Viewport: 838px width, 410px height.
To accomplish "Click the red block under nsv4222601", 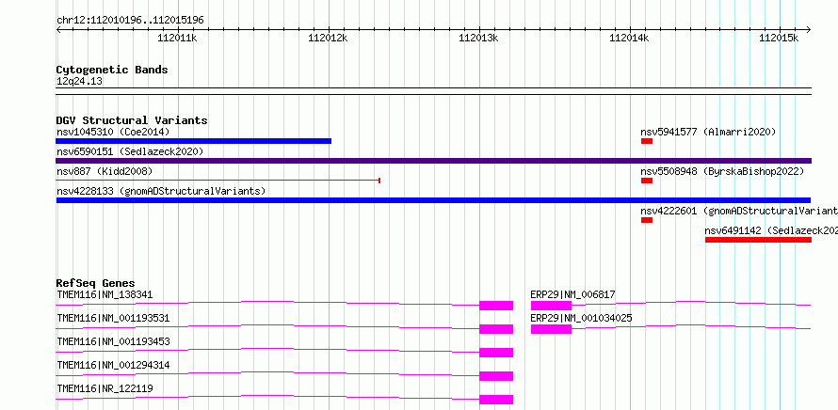I will click(x=647, y=220).
